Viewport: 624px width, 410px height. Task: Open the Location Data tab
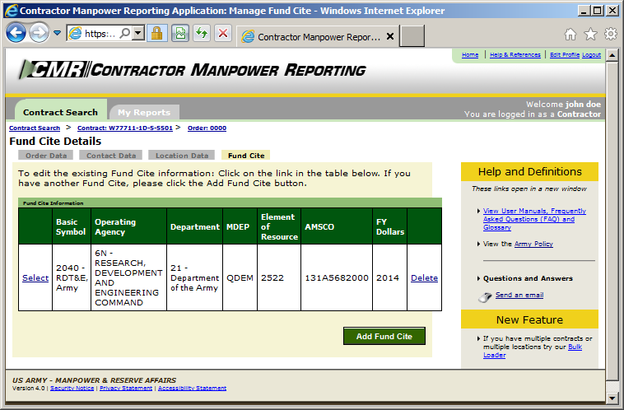pos(182,155)
